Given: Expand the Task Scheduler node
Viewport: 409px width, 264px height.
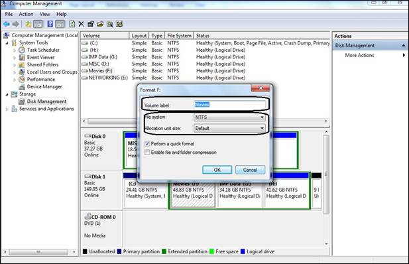Looking at the screenshot, I should (x=15, y=50).
